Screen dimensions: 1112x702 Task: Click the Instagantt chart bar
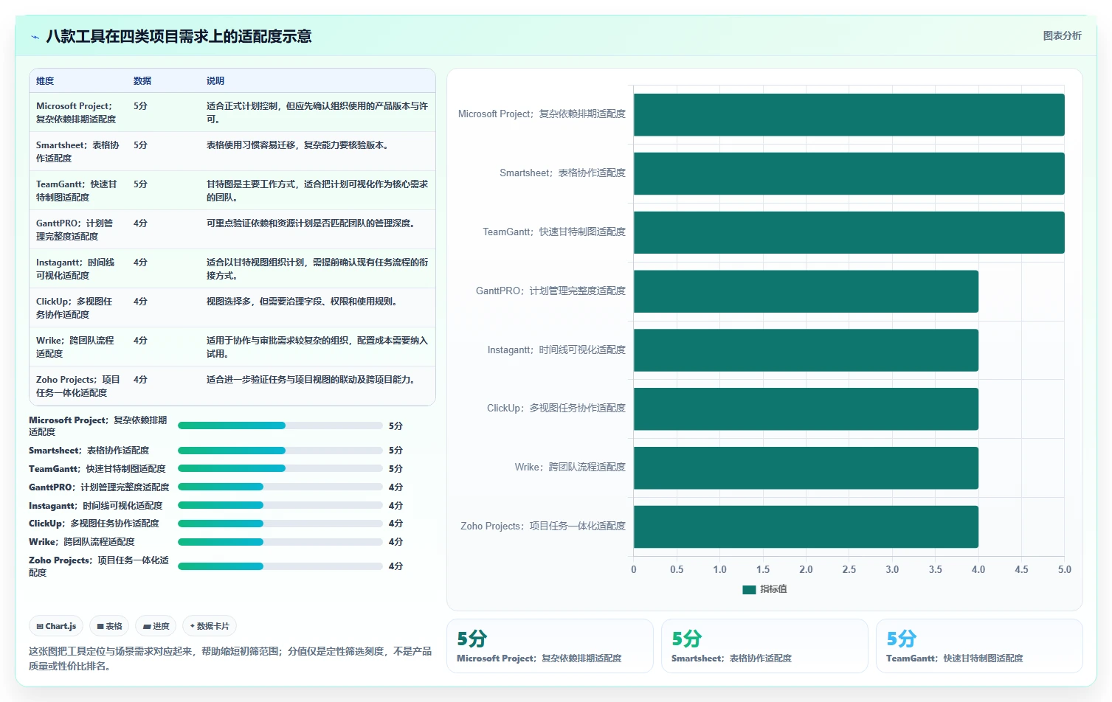806,350
